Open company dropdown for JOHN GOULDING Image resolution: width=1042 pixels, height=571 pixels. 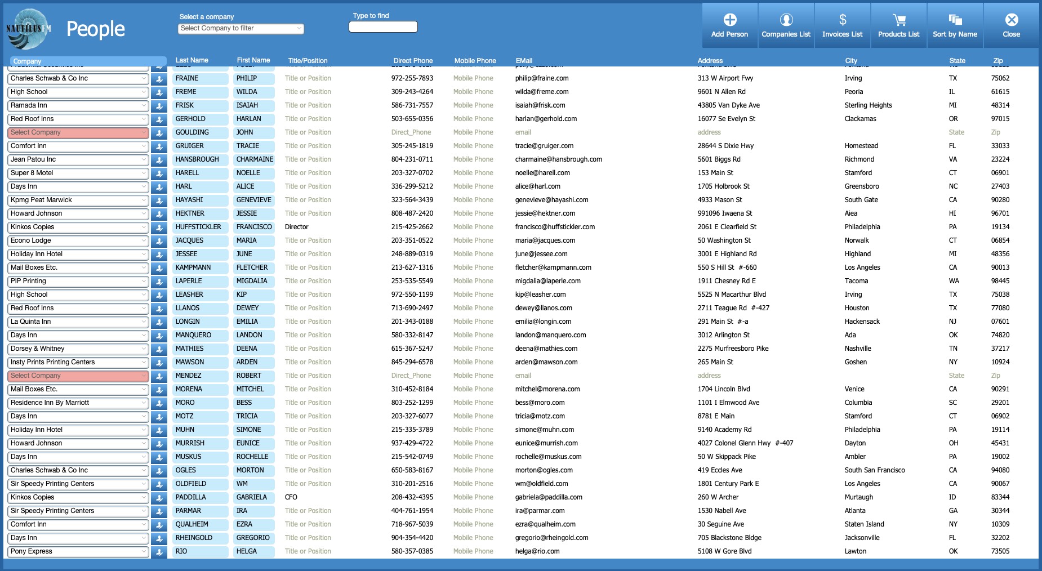[x=78, y=133]
